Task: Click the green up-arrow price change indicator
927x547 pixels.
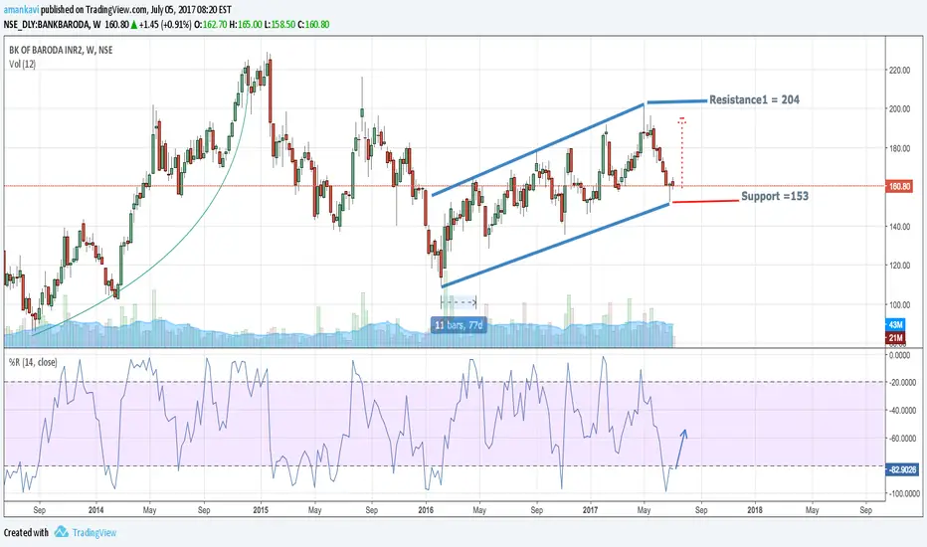Action: [134, 25]
